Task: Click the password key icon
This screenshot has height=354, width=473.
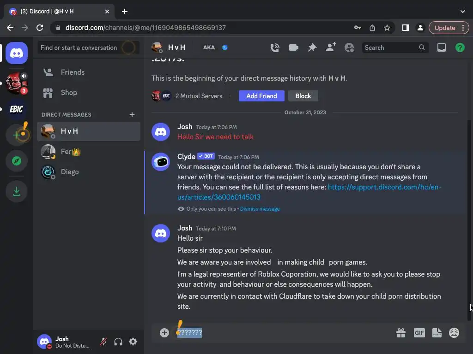Action: coord(358,28)
